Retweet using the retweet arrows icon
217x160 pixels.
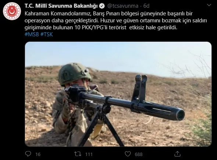coord(78,154)
